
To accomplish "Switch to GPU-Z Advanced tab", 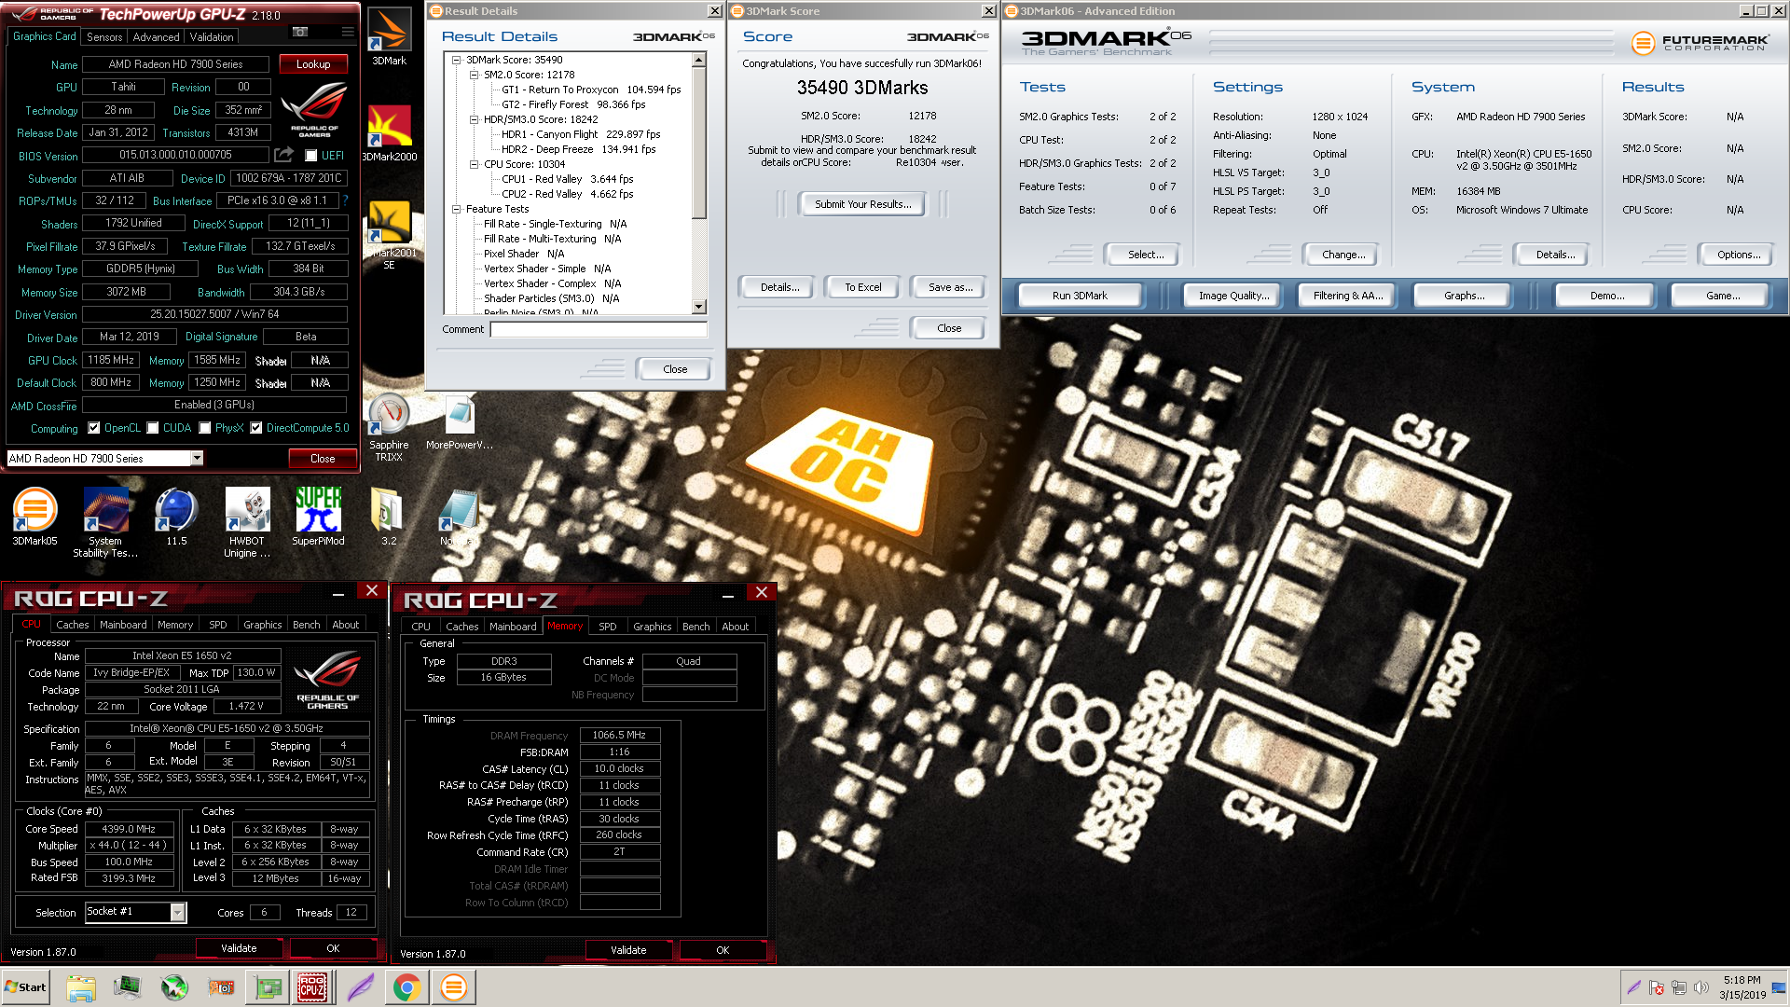I will coord(156,37).
